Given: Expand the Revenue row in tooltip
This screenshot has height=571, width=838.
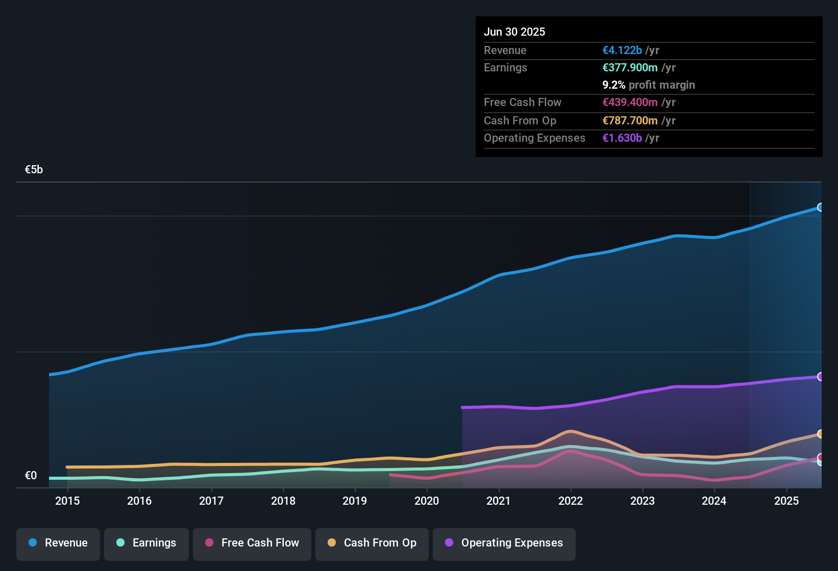Looking at the screenshot, I should (x=505, y=50).
